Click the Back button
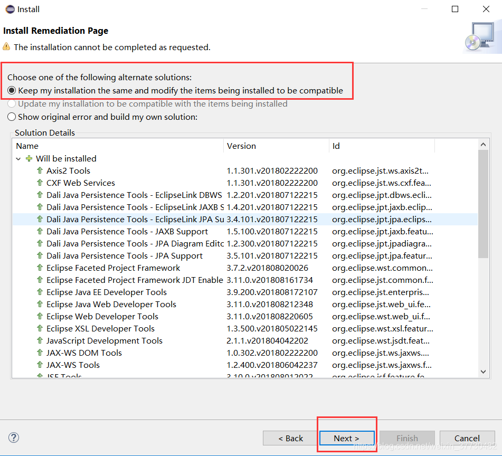502x456 pixels. pyautogui.click(x=291, y=438)
